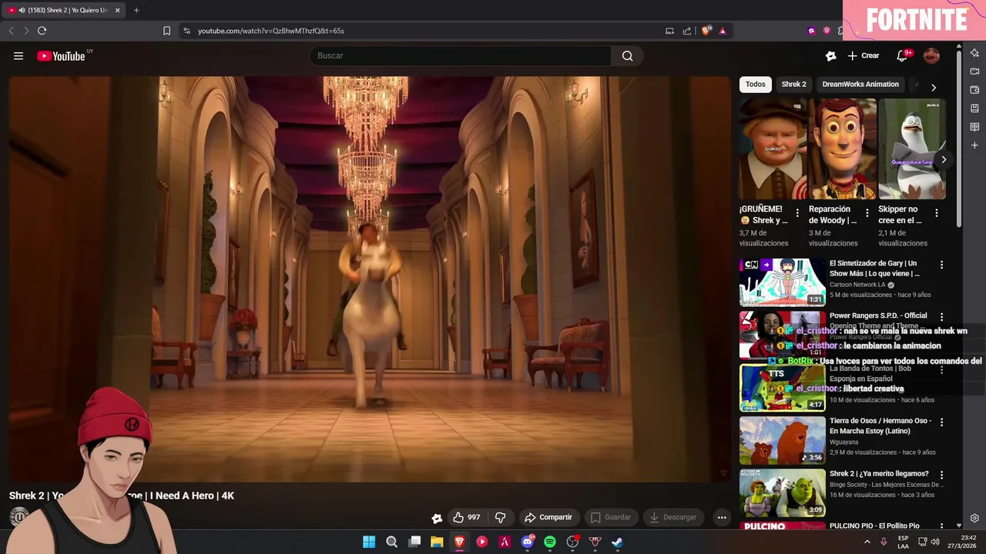This screenshot has width=986, height=554.
Task: Select the DreamWorks Animation filter chip
Action: [860, 84]
